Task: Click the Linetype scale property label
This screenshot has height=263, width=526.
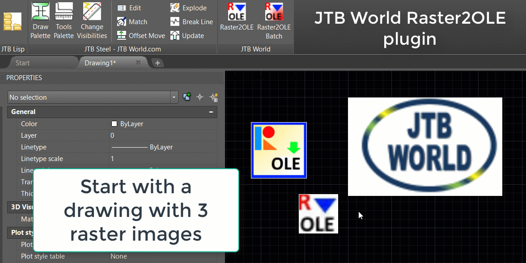Action: click(42, 159)
